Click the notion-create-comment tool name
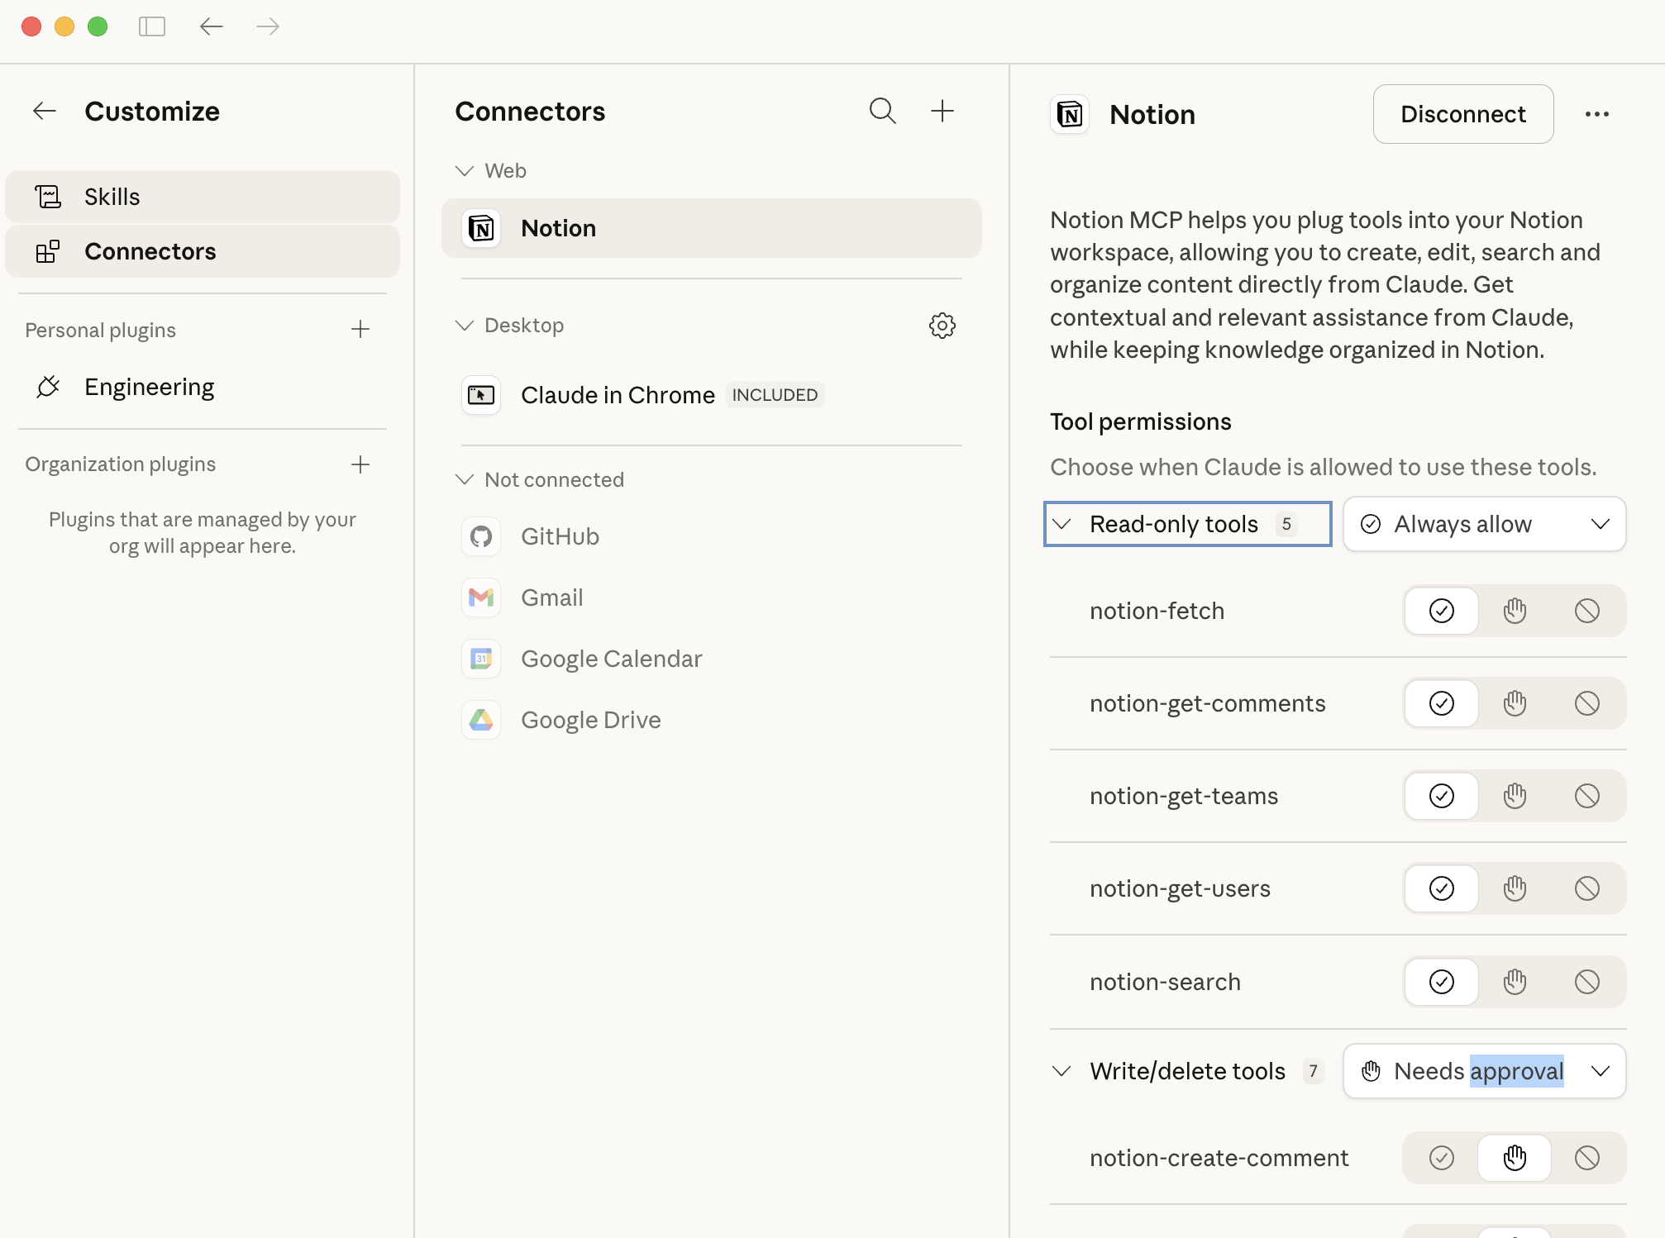This screenshot has height=1238, width=1665. tap(1219, 1158)
